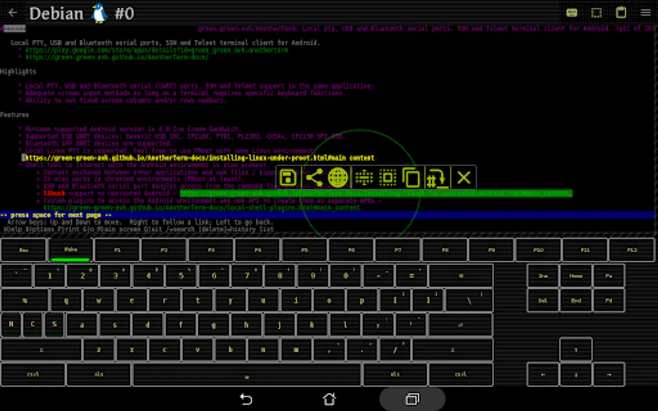
Task: Tap the Esc key on the virtual keyboard
Action: coord(24,250)
